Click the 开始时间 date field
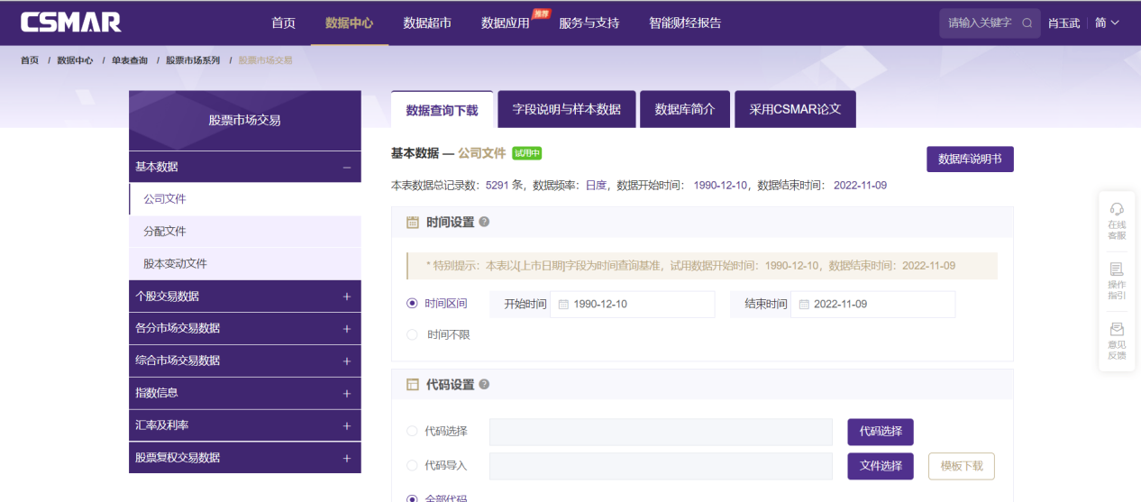The height and width of the screenshot is (502, 1141). point(632,305)
